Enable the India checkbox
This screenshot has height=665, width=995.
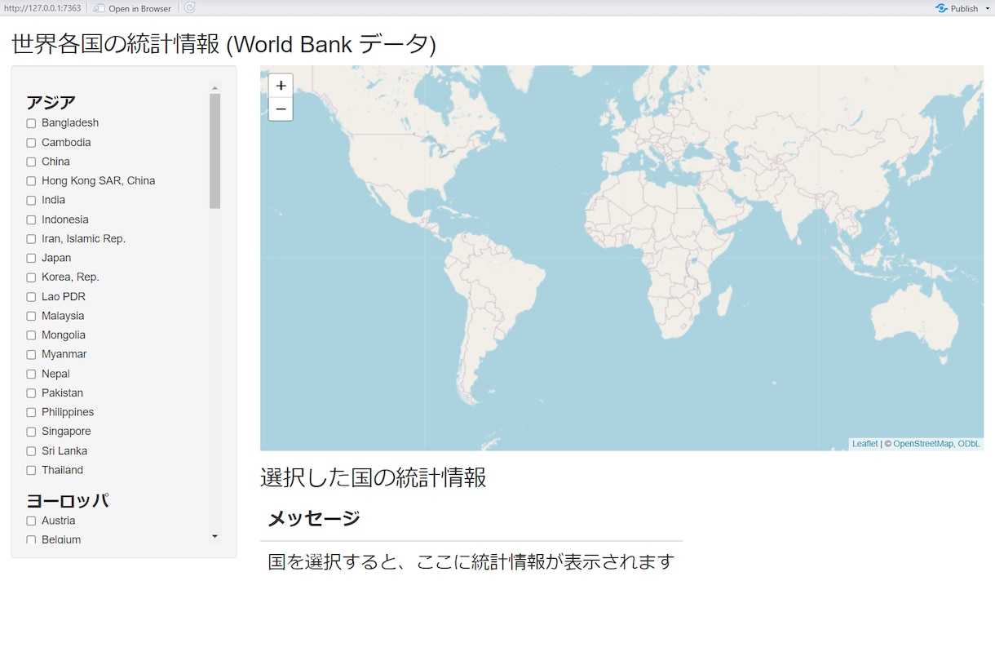(x=31, y=200)
